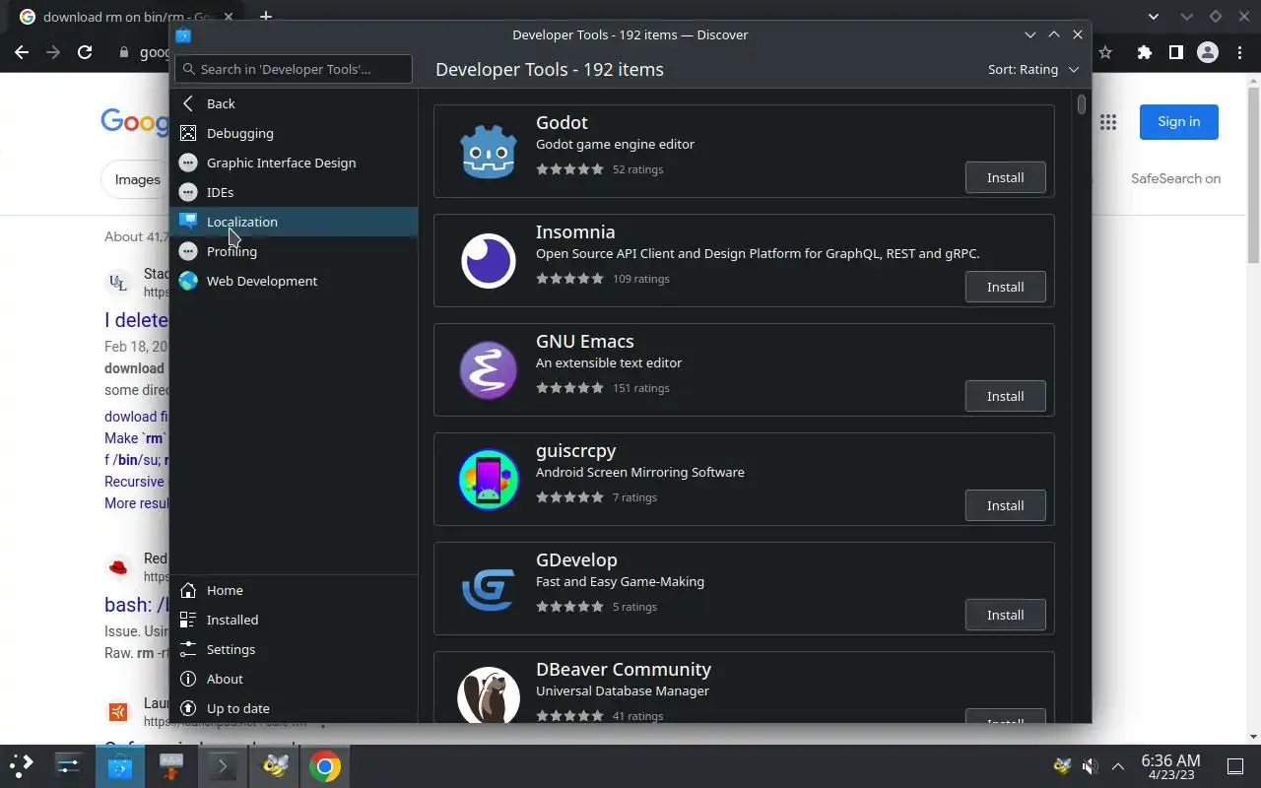Click the About info icon in sidebar
Screen dimensions: 1261x788
pos(188,679)
